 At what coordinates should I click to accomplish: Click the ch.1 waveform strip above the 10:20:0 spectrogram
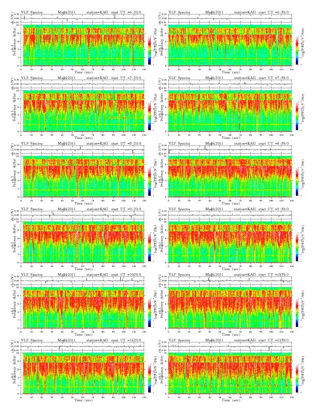pyautogui.click(x=83, y=281)
